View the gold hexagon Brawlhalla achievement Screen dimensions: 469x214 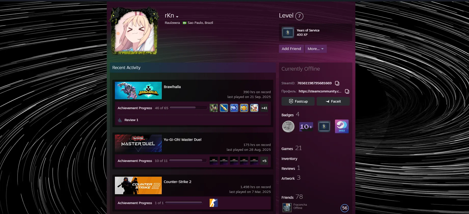pyautogui.click(x=244, y=108)
